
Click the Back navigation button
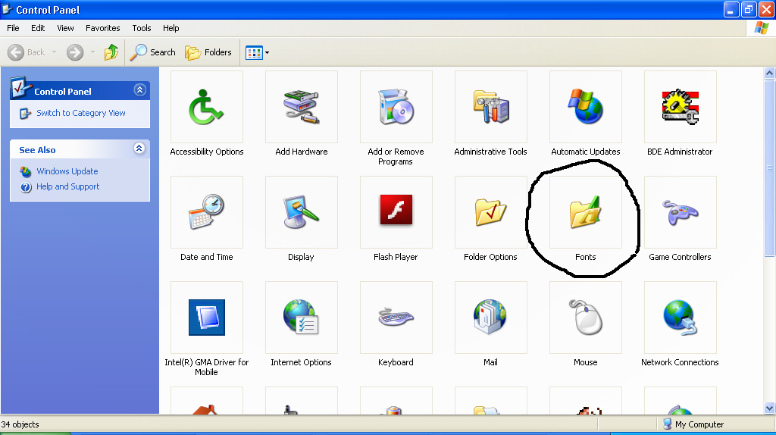point(27,52)
